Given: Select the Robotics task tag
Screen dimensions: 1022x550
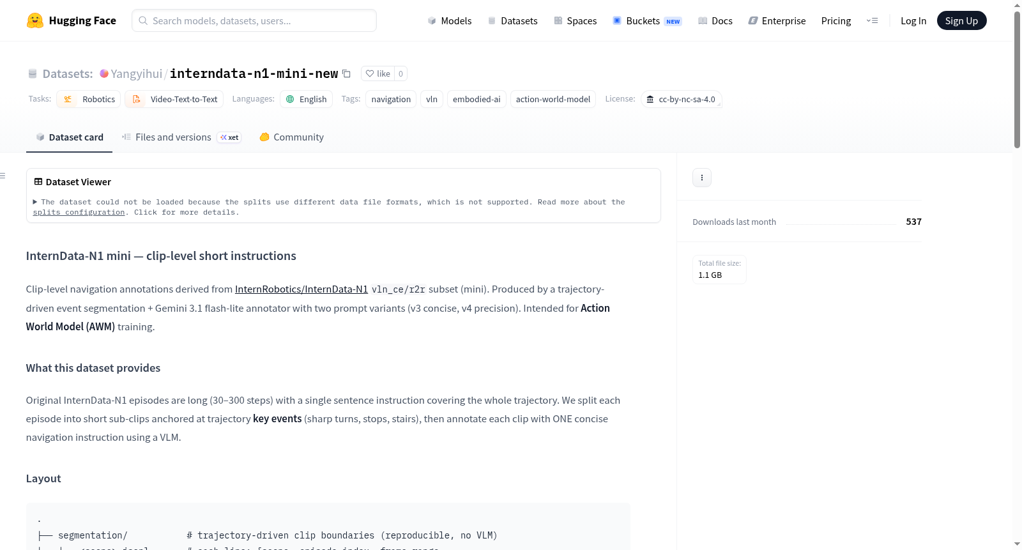Looking at the screenshot, I should pos(89,99).
